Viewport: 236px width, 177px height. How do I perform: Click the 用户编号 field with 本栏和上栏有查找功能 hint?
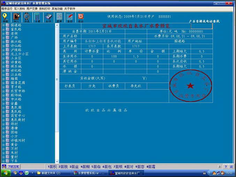pos(103,41)
